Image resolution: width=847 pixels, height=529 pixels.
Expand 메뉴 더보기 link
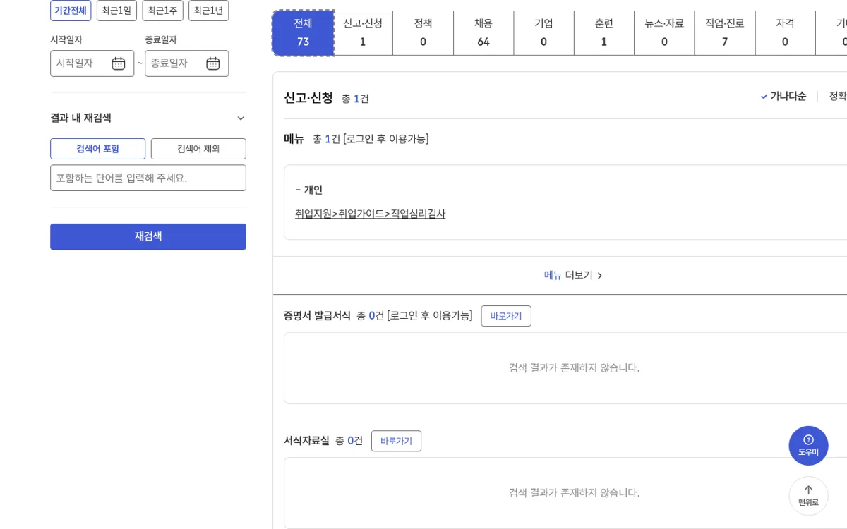pos(573,275)
